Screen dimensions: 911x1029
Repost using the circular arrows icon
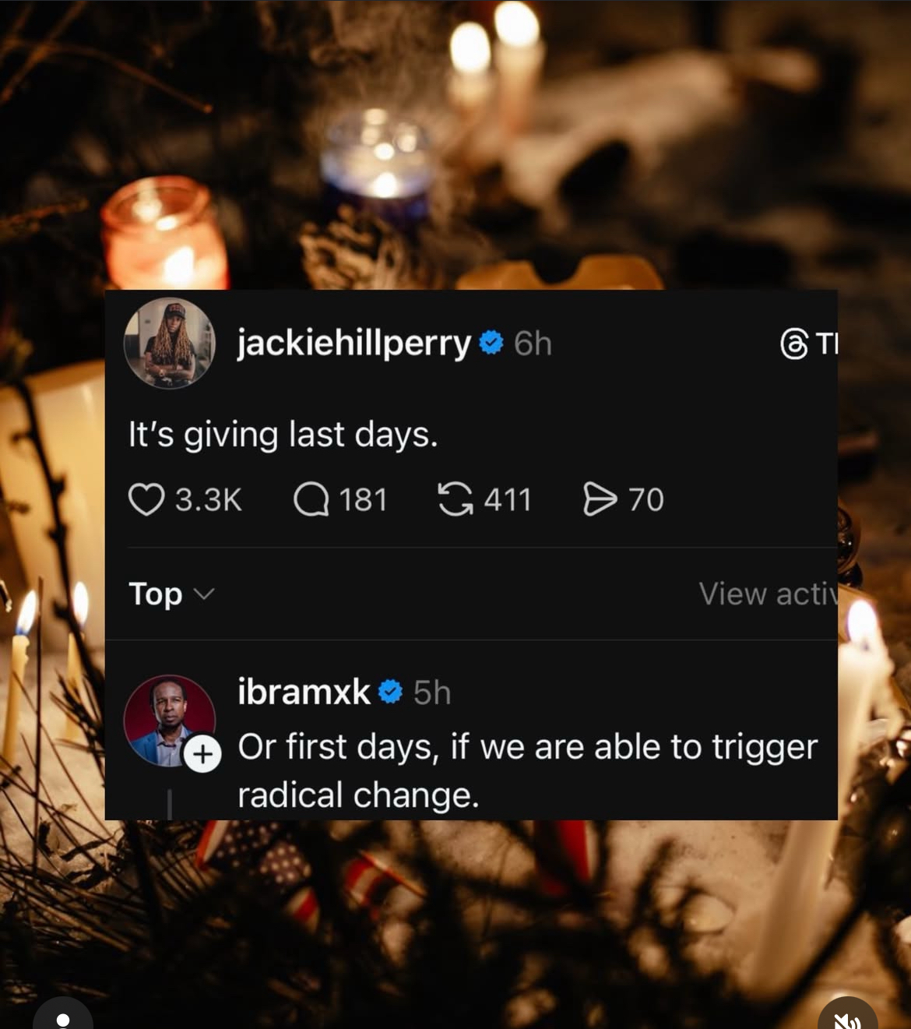[455, 499]
